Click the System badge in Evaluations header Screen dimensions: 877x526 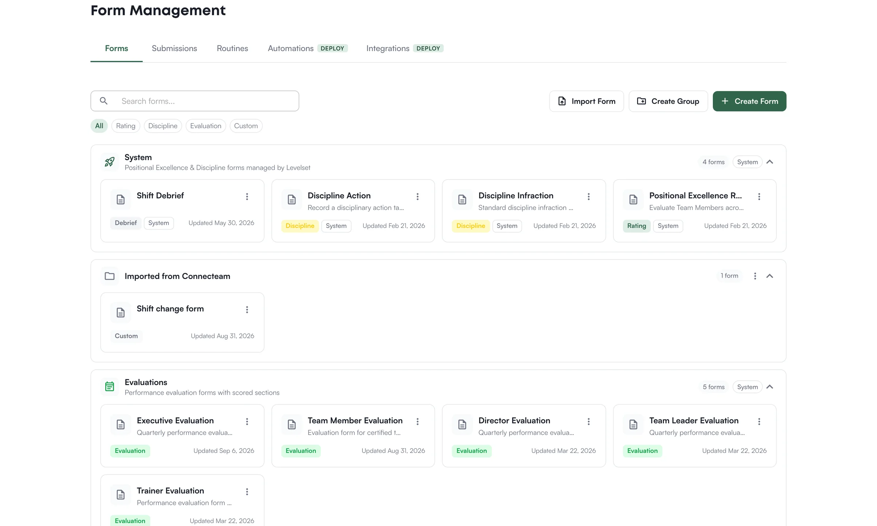747,387
